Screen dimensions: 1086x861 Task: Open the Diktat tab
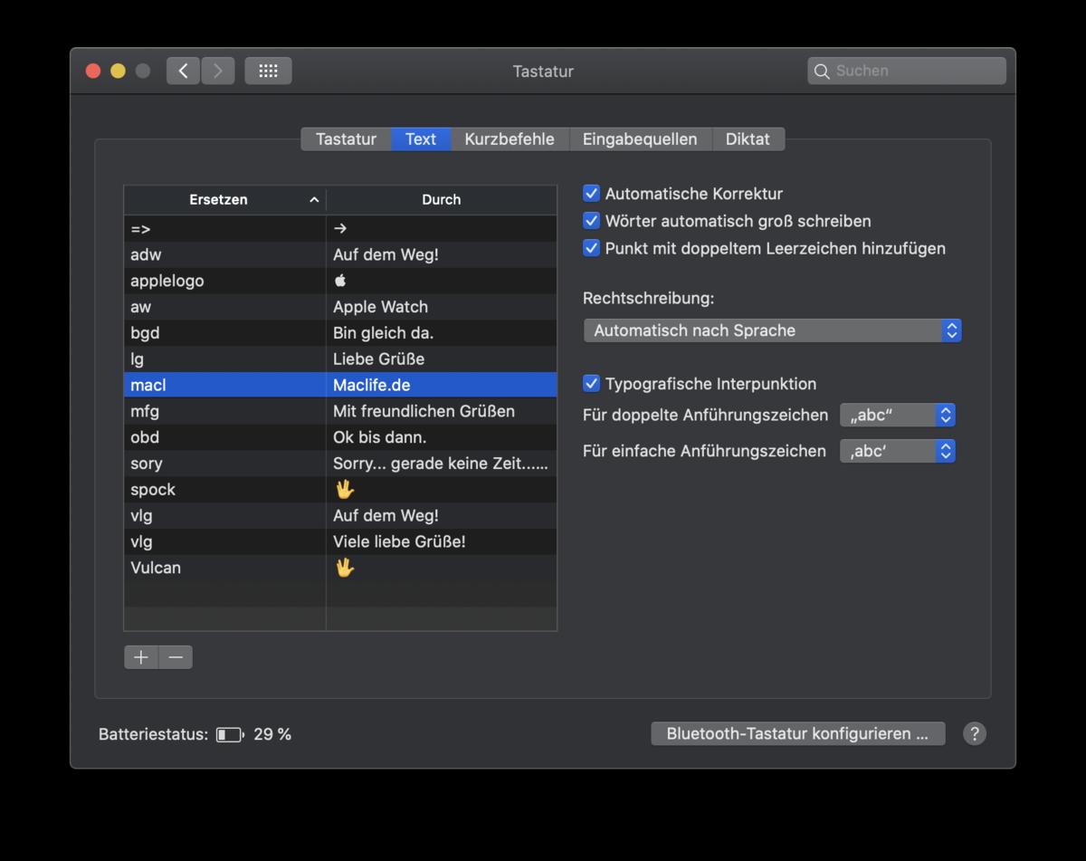[748, 139]
